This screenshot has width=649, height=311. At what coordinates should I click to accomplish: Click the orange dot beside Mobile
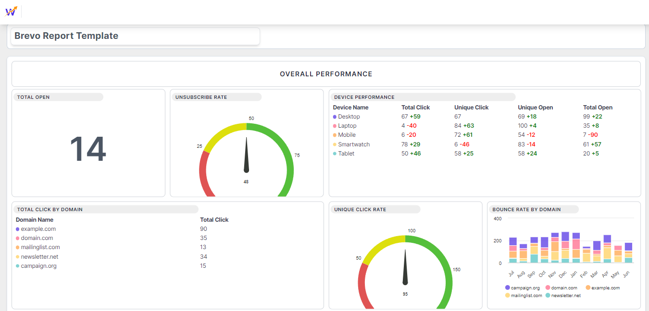(x=335, y=135)
